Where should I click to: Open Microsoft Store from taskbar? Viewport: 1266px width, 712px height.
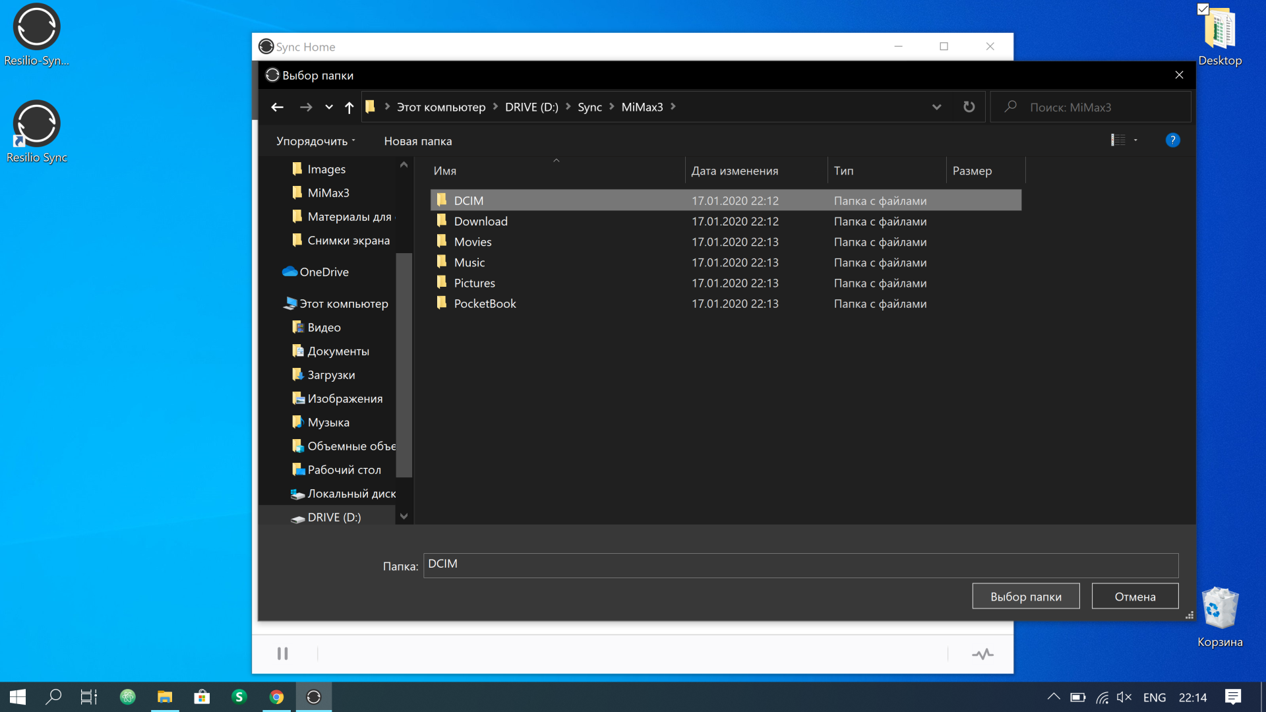click(x=202, y=697)
